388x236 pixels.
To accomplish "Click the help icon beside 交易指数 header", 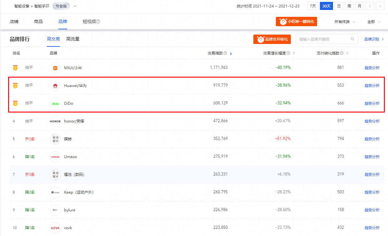I will coord(226,53).
